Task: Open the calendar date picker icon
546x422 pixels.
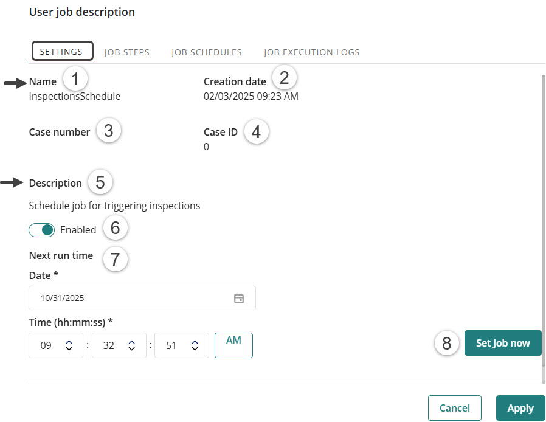Action: click(x=239, y=298)
